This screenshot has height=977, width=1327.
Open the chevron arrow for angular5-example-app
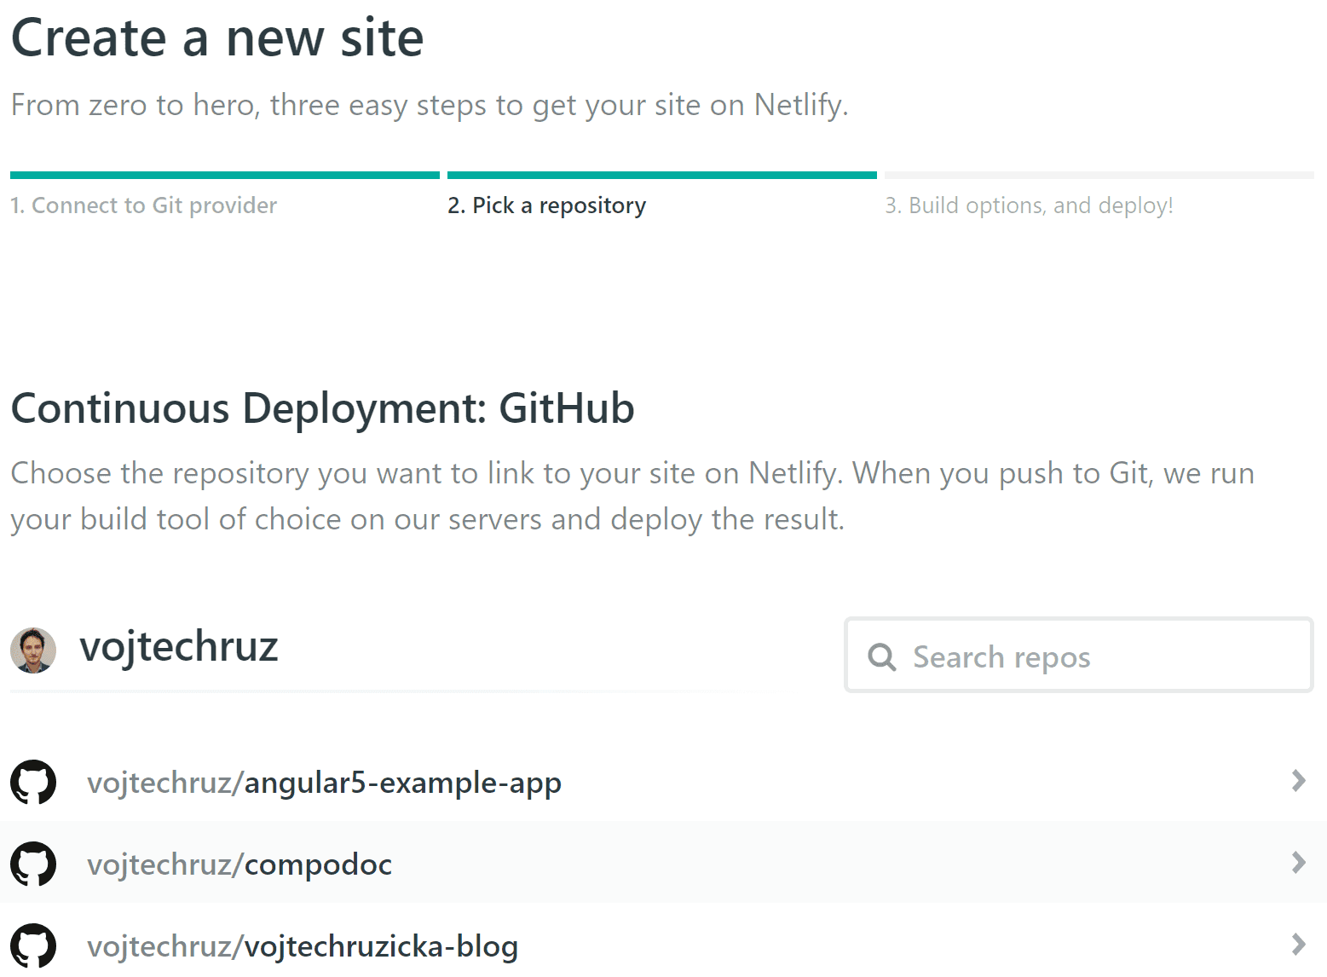click(x=1298, y=780)
